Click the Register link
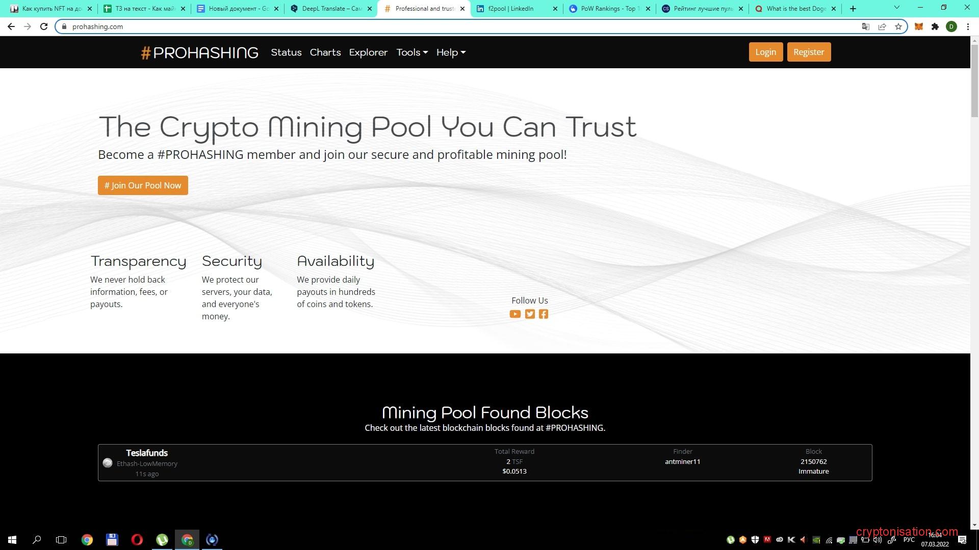979x550 pixels. [809, 52]
